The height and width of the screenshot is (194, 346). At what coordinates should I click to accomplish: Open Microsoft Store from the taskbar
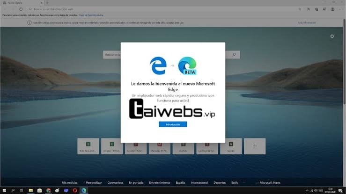39,190
